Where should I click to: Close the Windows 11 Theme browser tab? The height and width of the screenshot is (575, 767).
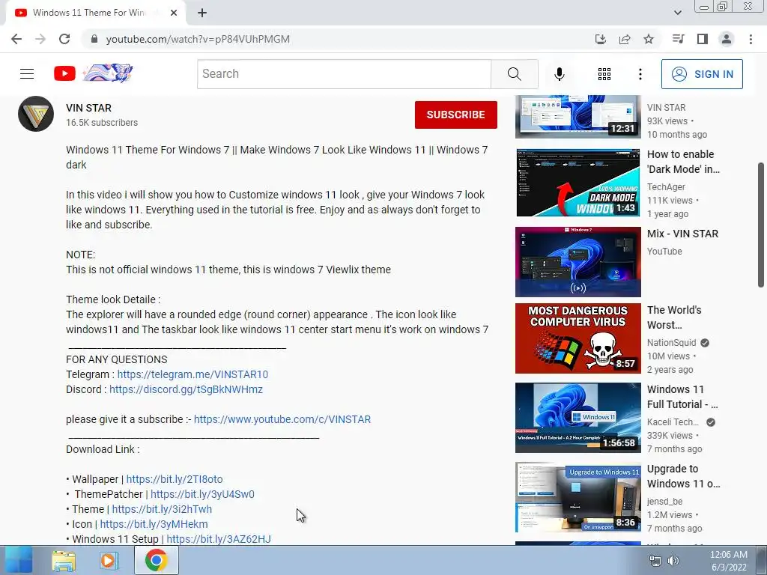[174, 13]
